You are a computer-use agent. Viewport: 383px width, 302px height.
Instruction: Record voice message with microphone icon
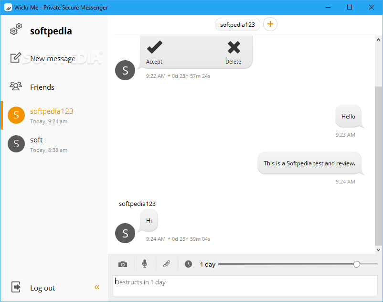point(145,264)
